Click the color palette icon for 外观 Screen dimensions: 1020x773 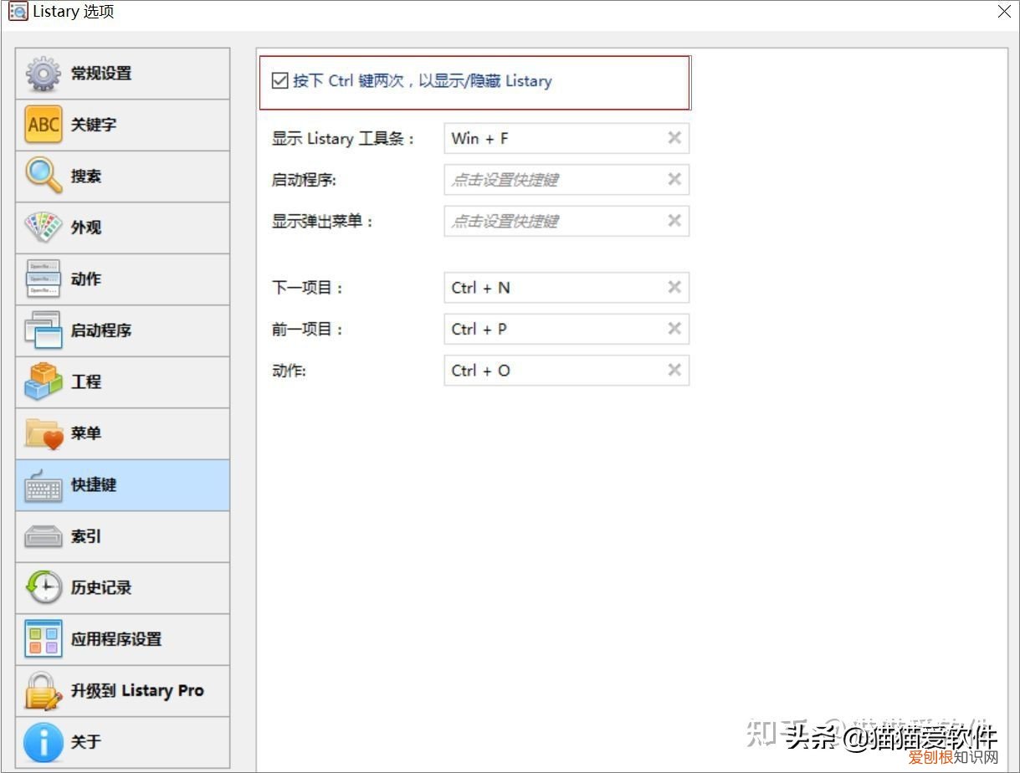click(x=43, y=228)
